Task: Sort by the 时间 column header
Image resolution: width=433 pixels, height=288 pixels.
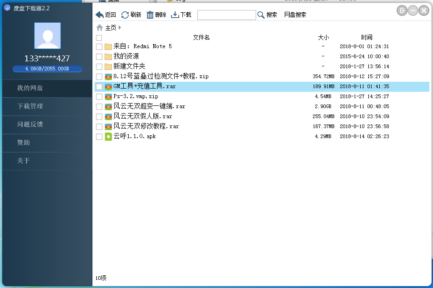Action: (367, 38)
